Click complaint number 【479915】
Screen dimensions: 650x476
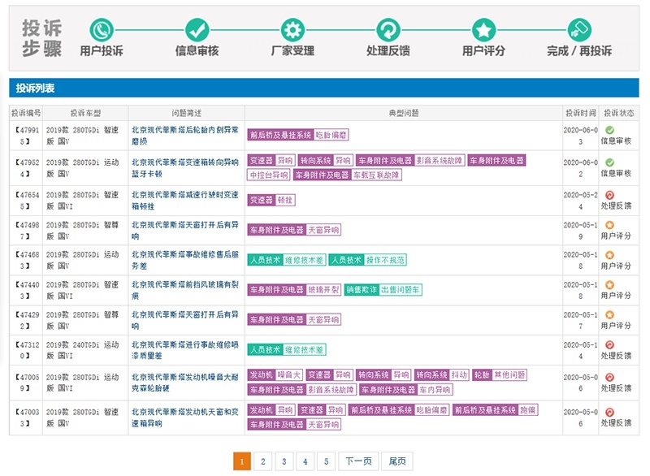26,136
